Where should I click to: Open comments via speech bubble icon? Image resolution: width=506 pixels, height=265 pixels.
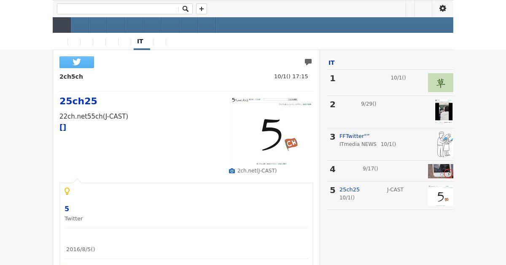coord(308,62)
